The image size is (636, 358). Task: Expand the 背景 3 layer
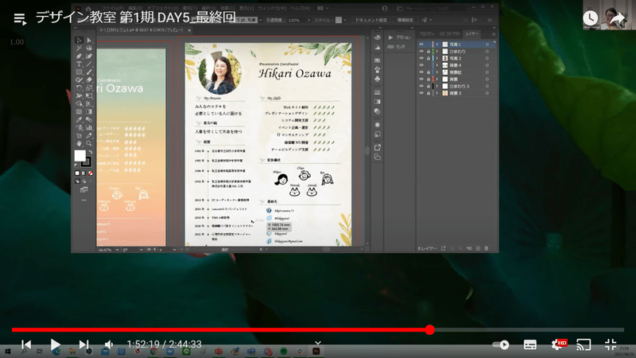tap(437, 93)
